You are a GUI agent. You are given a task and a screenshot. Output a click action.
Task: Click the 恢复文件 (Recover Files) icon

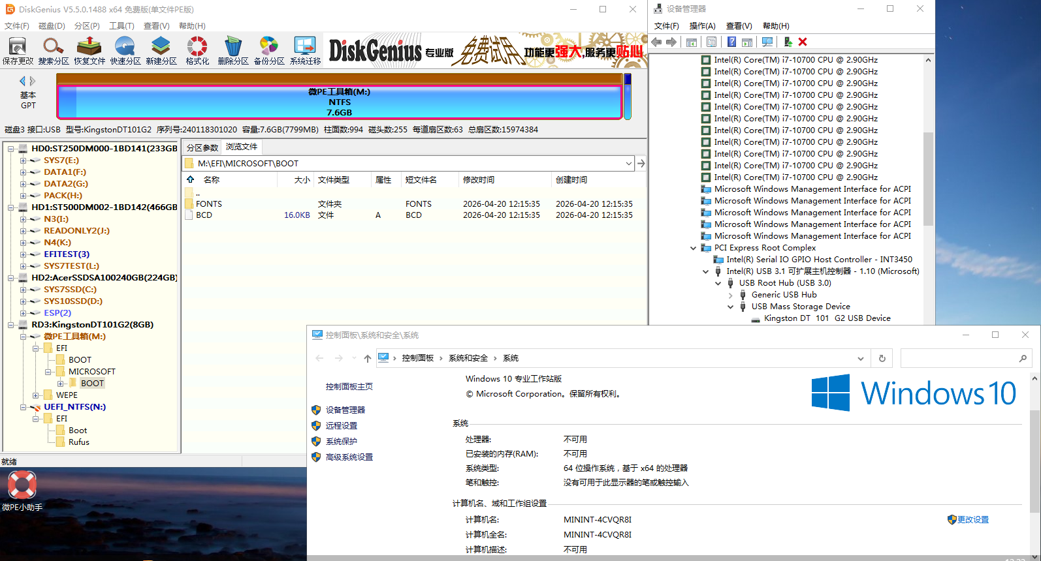click(89, 50)
